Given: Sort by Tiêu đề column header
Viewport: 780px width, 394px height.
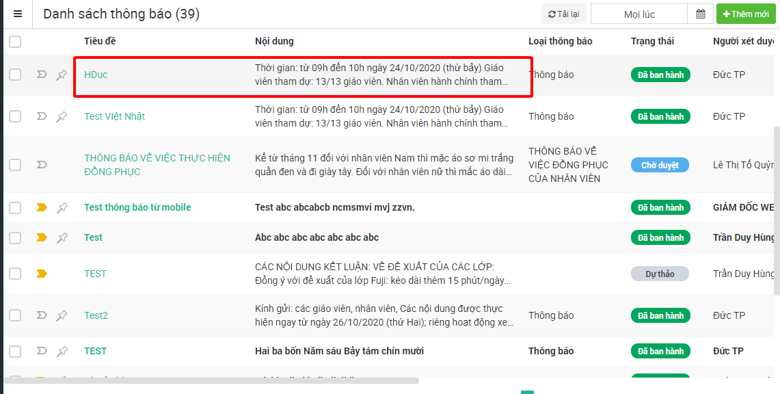Looking at the screenshot, I should (100, 41).
